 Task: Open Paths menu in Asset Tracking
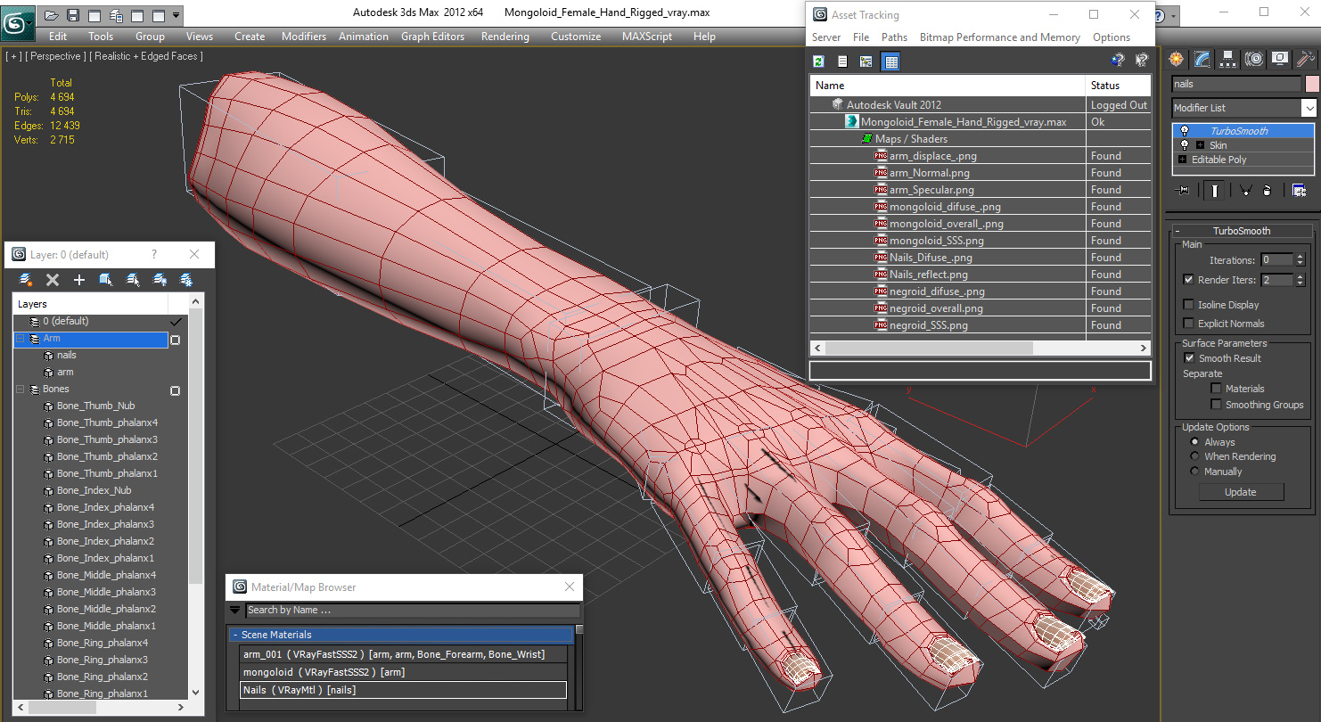(894, 37)
